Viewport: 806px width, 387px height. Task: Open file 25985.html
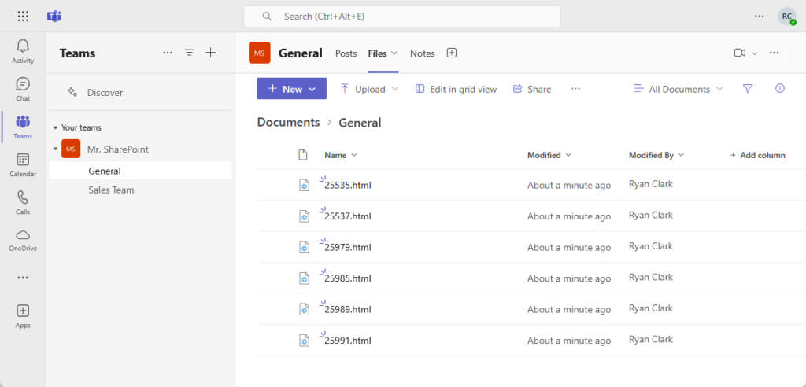point(347,278)
